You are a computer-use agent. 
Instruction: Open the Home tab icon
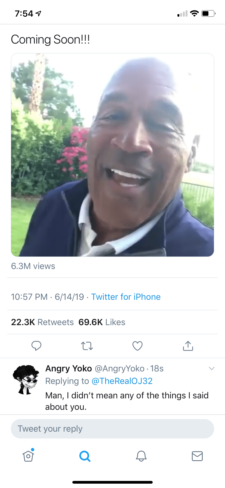tap(28, 456)
